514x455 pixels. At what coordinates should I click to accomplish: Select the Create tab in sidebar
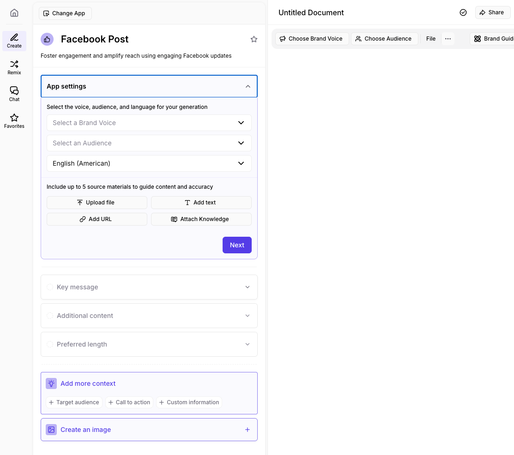tap(14, 41)
